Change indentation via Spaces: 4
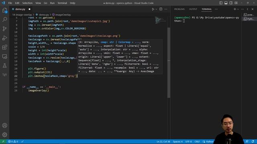257x144 pixels. point(177,142)
